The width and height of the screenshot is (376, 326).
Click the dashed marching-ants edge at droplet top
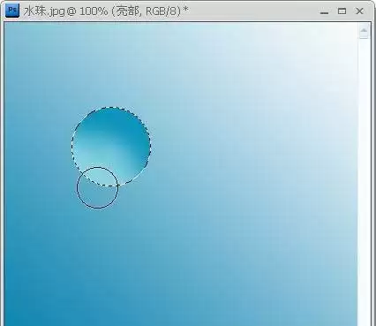(x=111, y=107)
